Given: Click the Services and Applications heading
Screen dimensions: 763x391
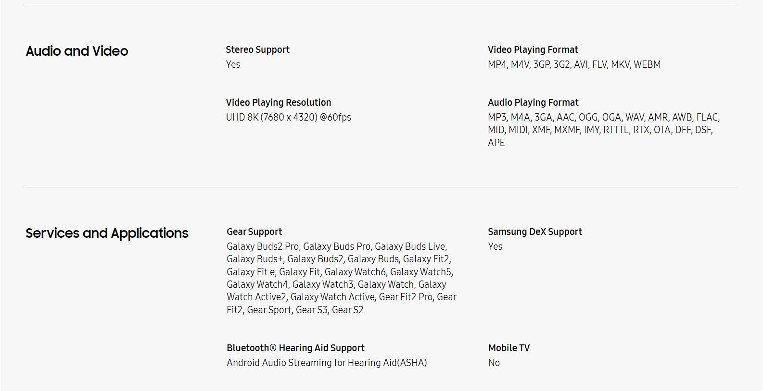Looking at the screenshot, I should [x=107, y=233].
